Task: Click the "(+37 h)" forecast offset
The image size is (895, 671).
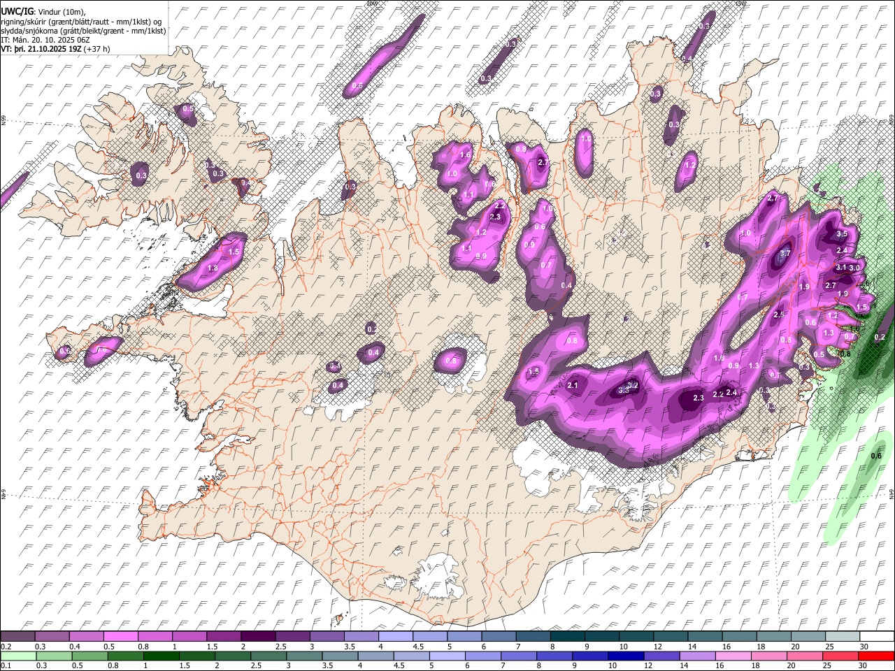Action: pyautogui.click(x=96, y=50)
